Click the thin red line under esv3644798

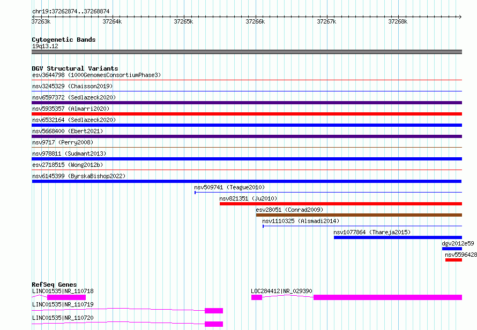(x=247, y=80)
